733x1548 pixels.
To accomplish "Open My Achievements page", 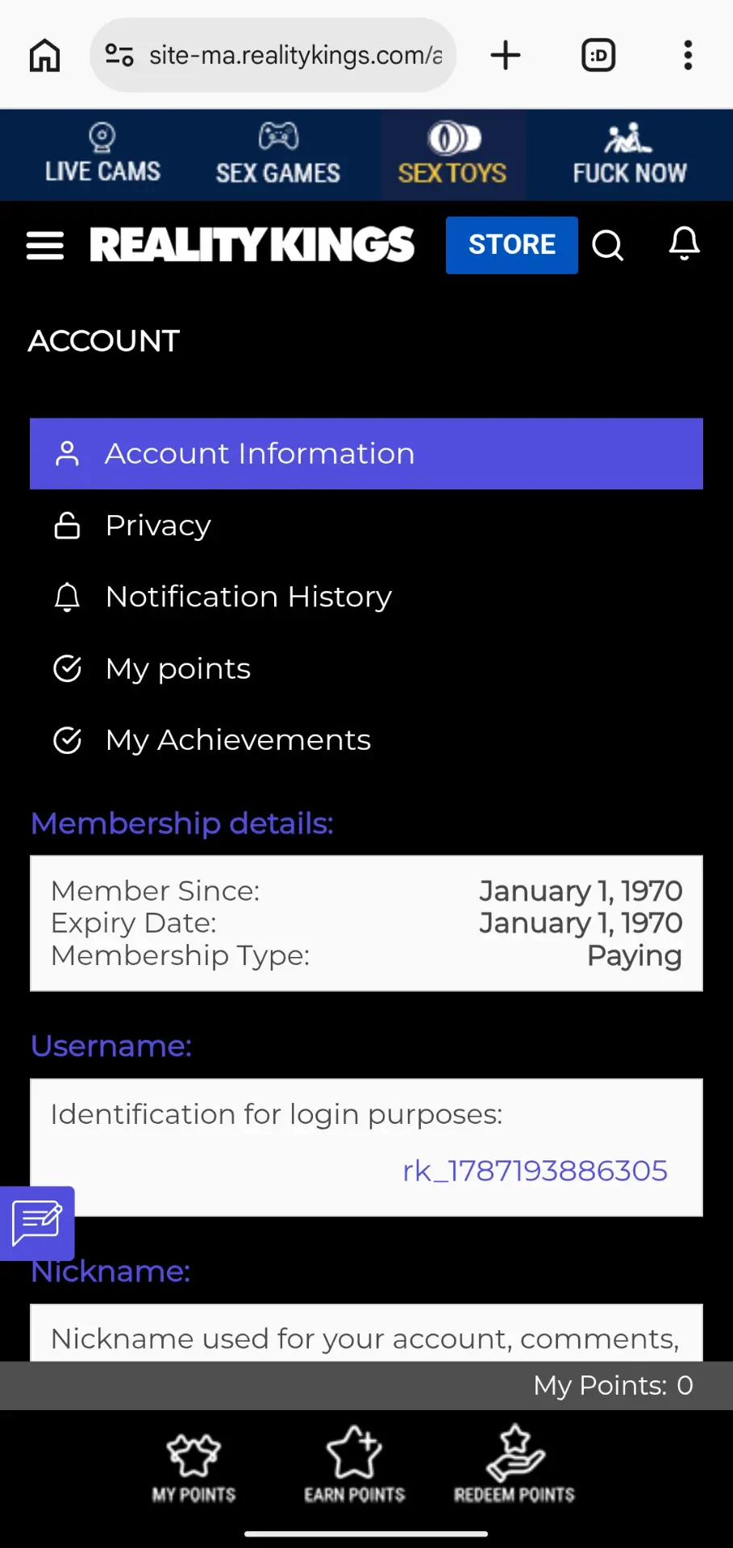I will click(366, 740).
